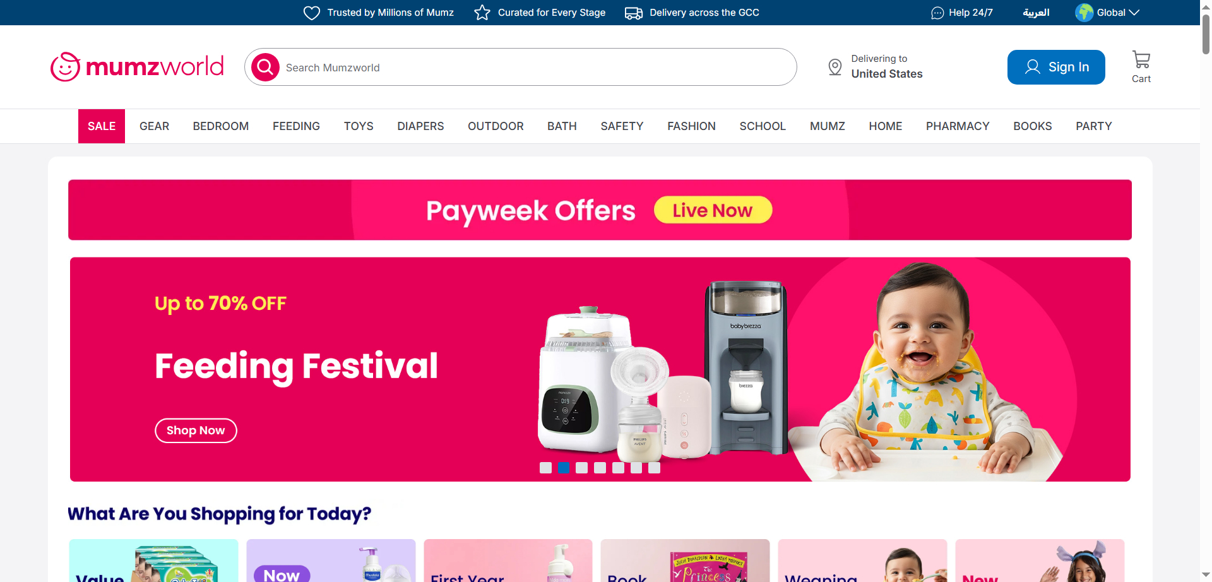The image size is (1212, 582).
Task: Select the last carousel slide indicator
Action: click(654, 468)
